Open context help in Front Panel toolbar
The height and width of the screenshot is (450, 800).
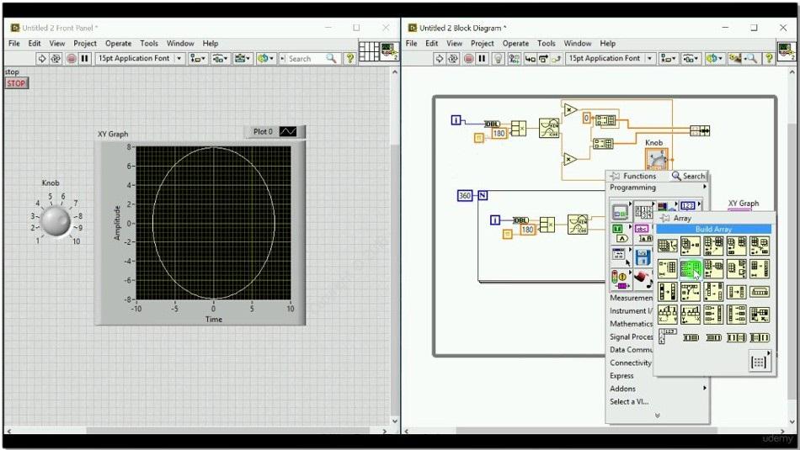coord(350,59)
